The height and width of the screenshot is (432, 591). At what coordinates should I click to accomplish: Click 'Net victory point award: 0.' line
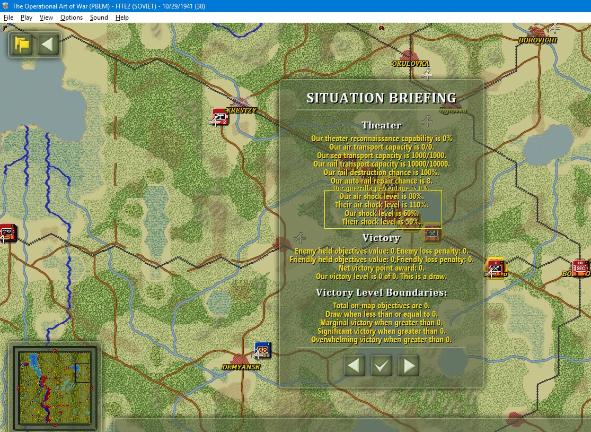[x=382, y=268]
